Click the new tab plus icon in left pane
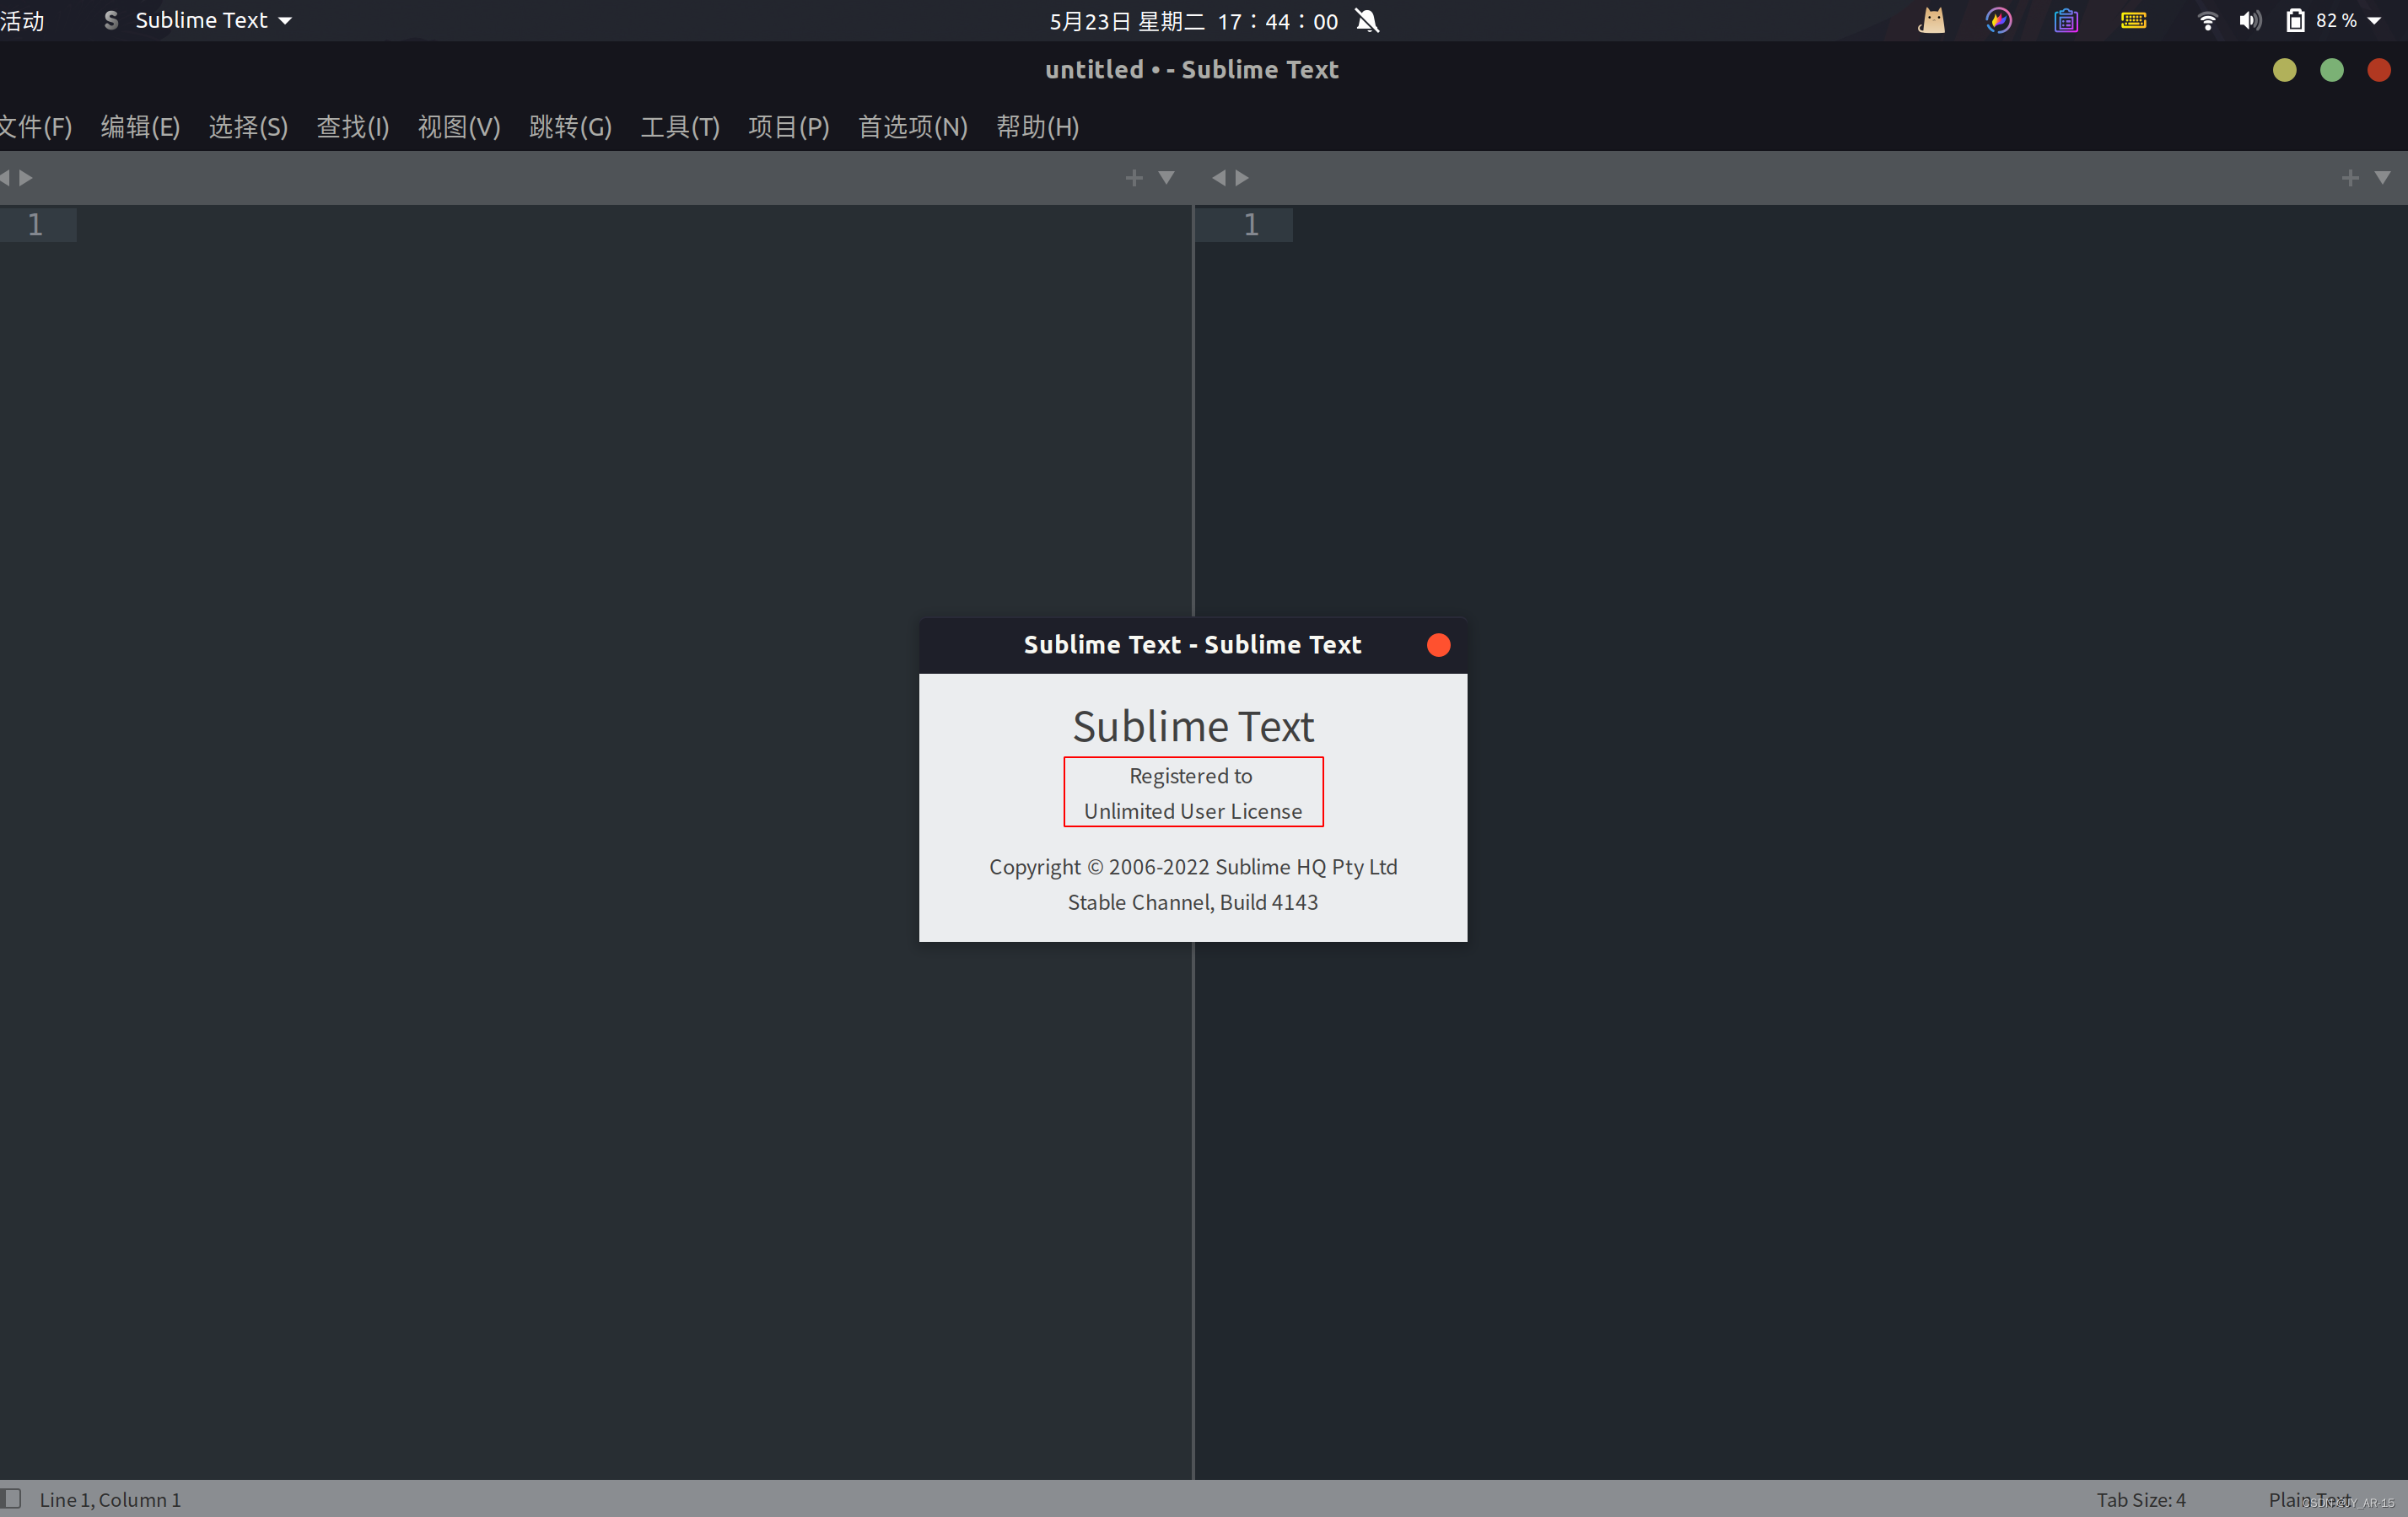The image size is (2408, 1517). (x=1133, y=178)
